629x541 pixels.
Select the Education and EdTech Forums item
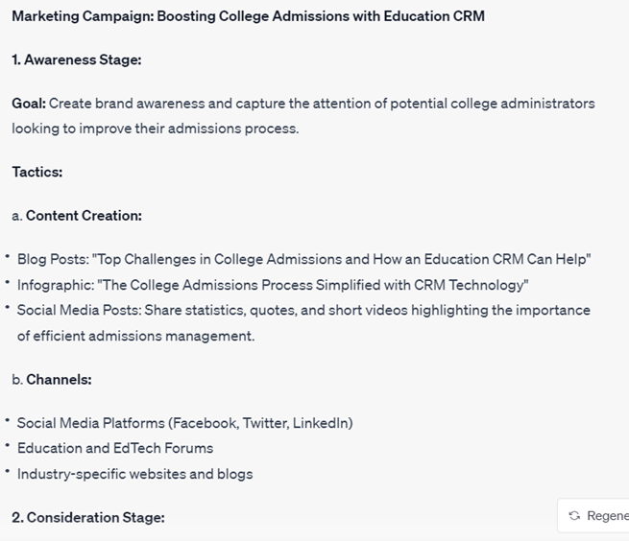coord(115,448)
